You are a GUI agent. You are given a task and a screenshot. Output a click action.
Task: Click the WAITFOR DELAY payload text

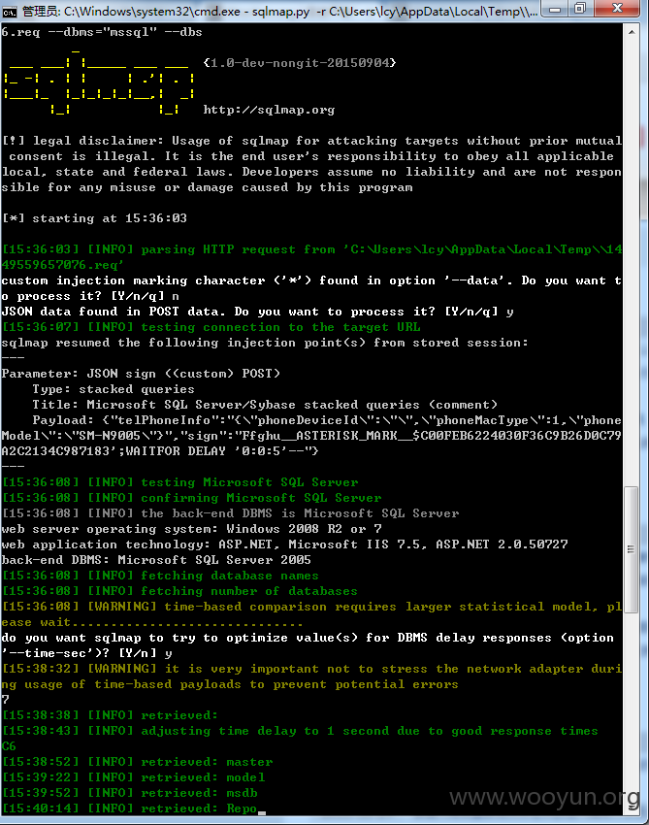222,451
